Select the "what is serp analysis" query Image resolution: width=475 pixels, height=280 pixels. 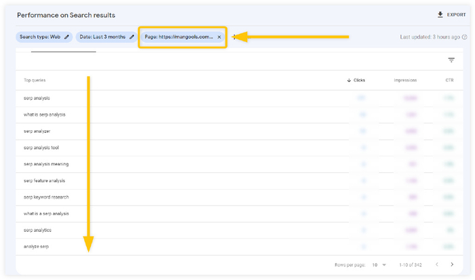44,115
